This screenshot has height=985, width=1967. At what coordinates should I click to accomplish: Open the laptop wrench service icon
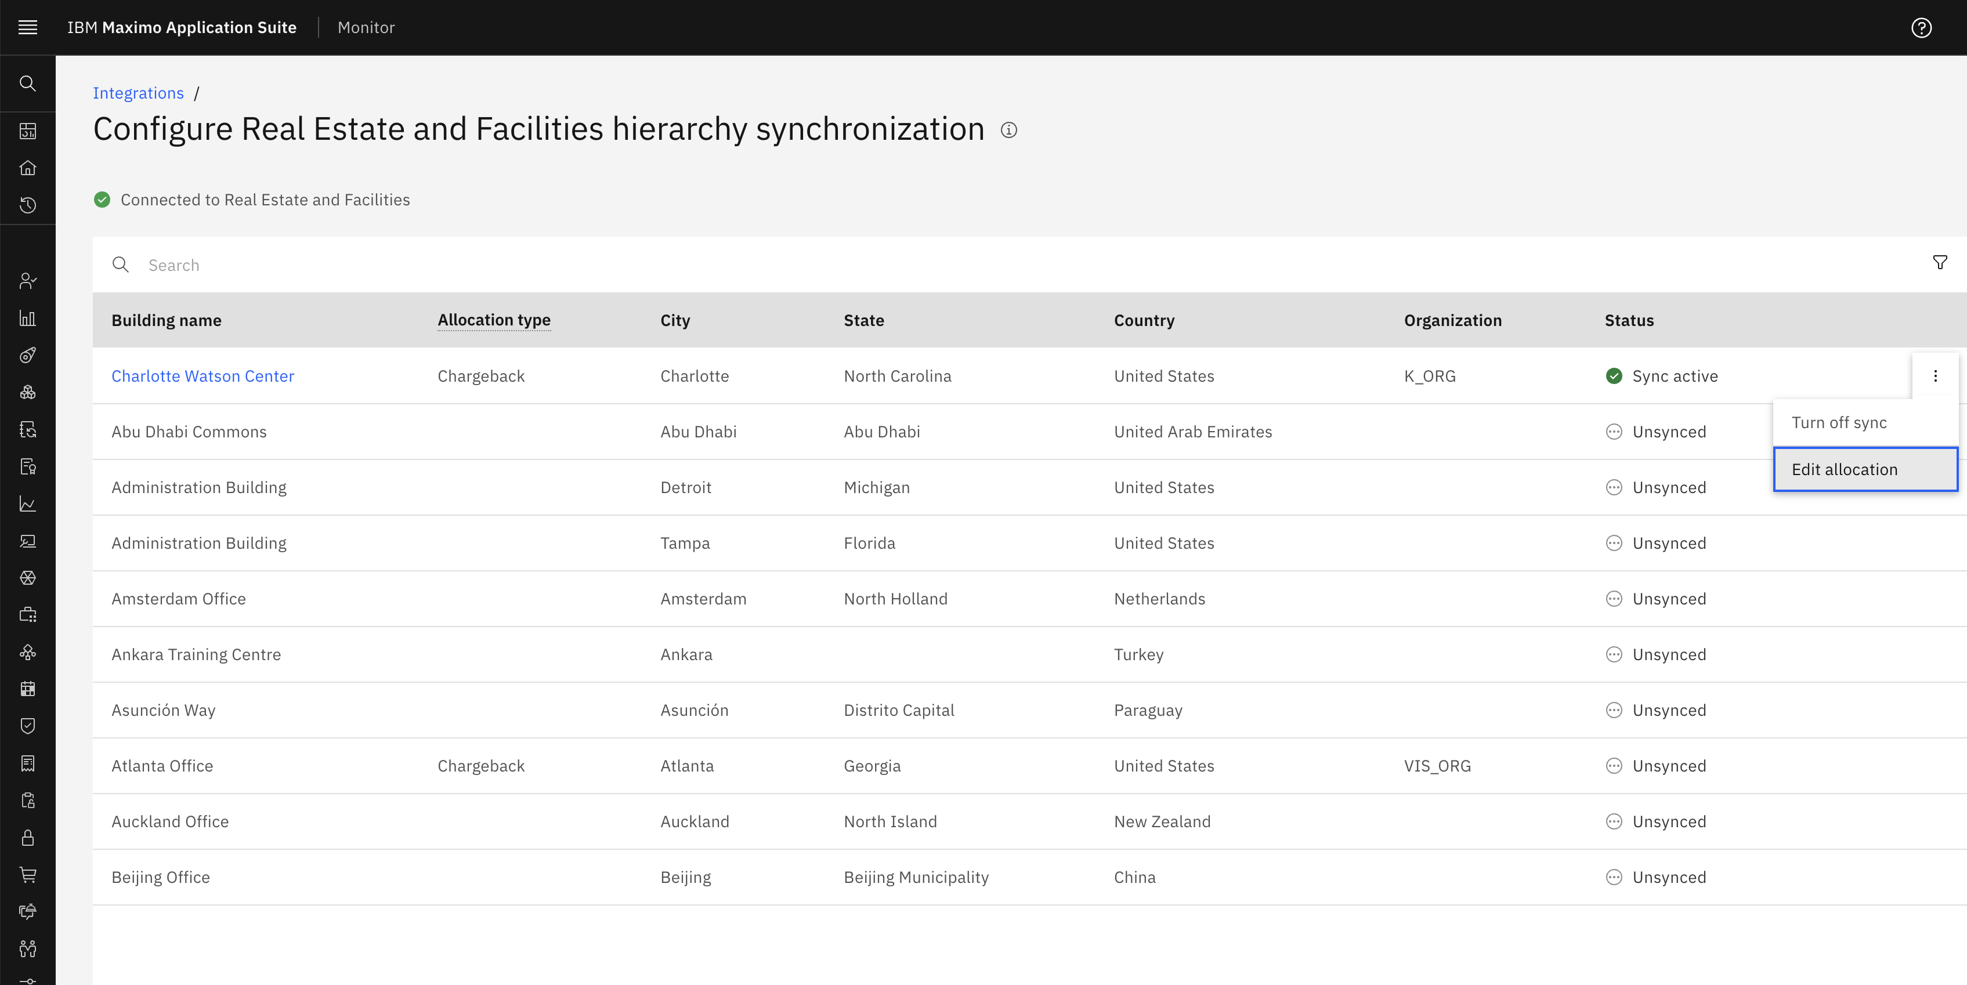tap(27, 541)
